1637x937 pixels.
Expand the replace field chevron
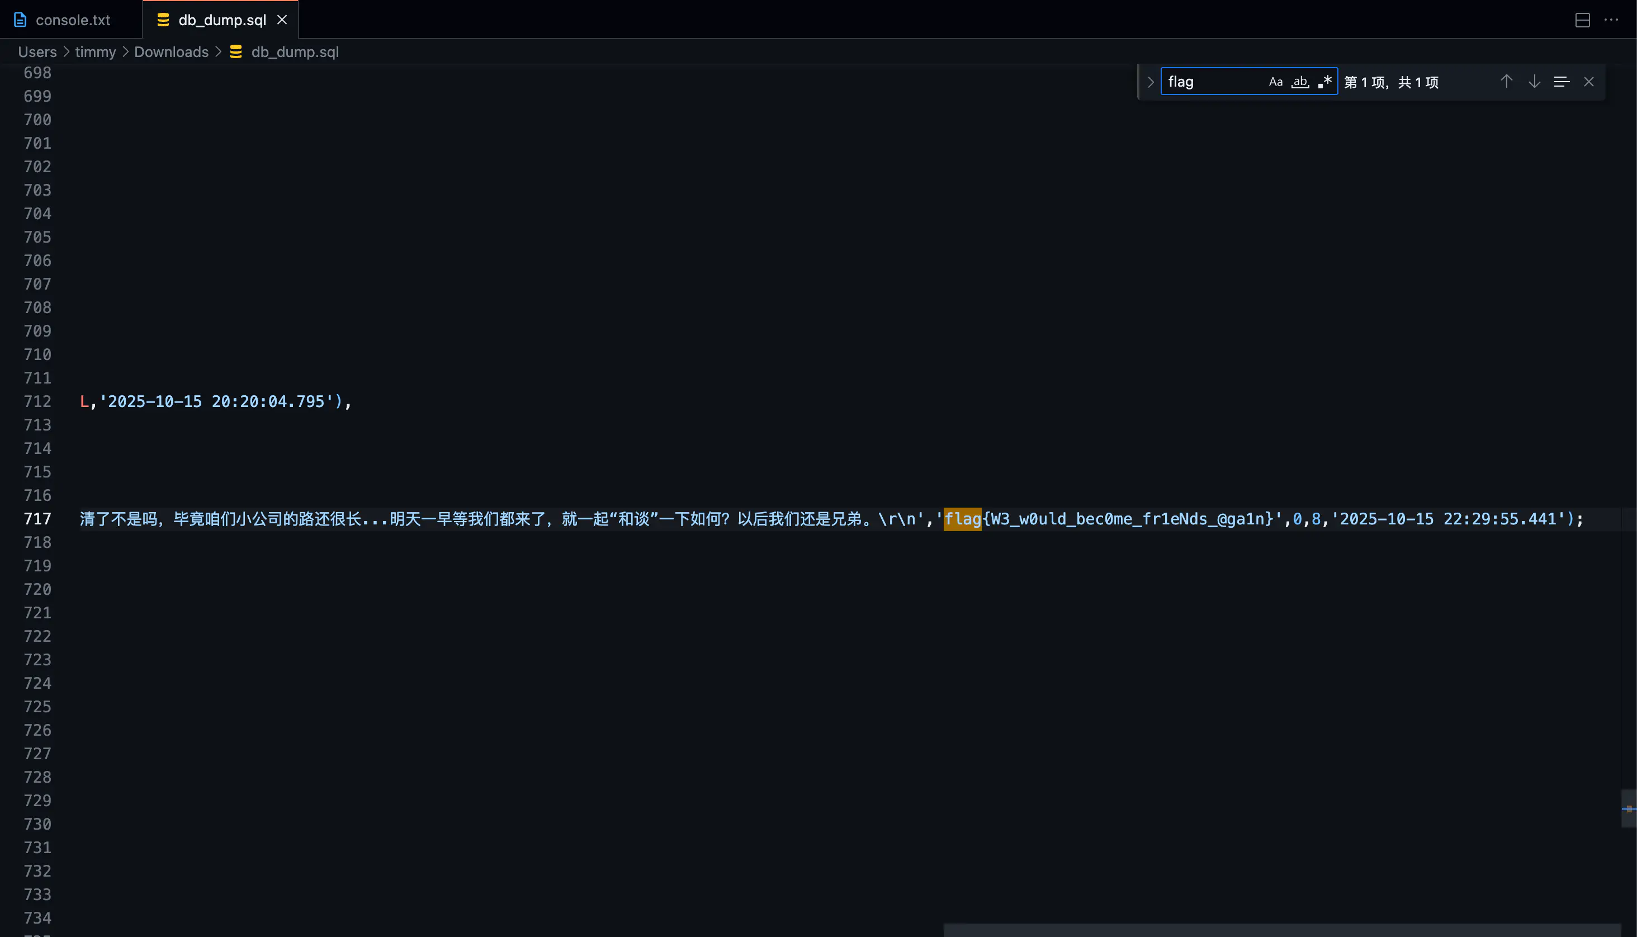1151,82
